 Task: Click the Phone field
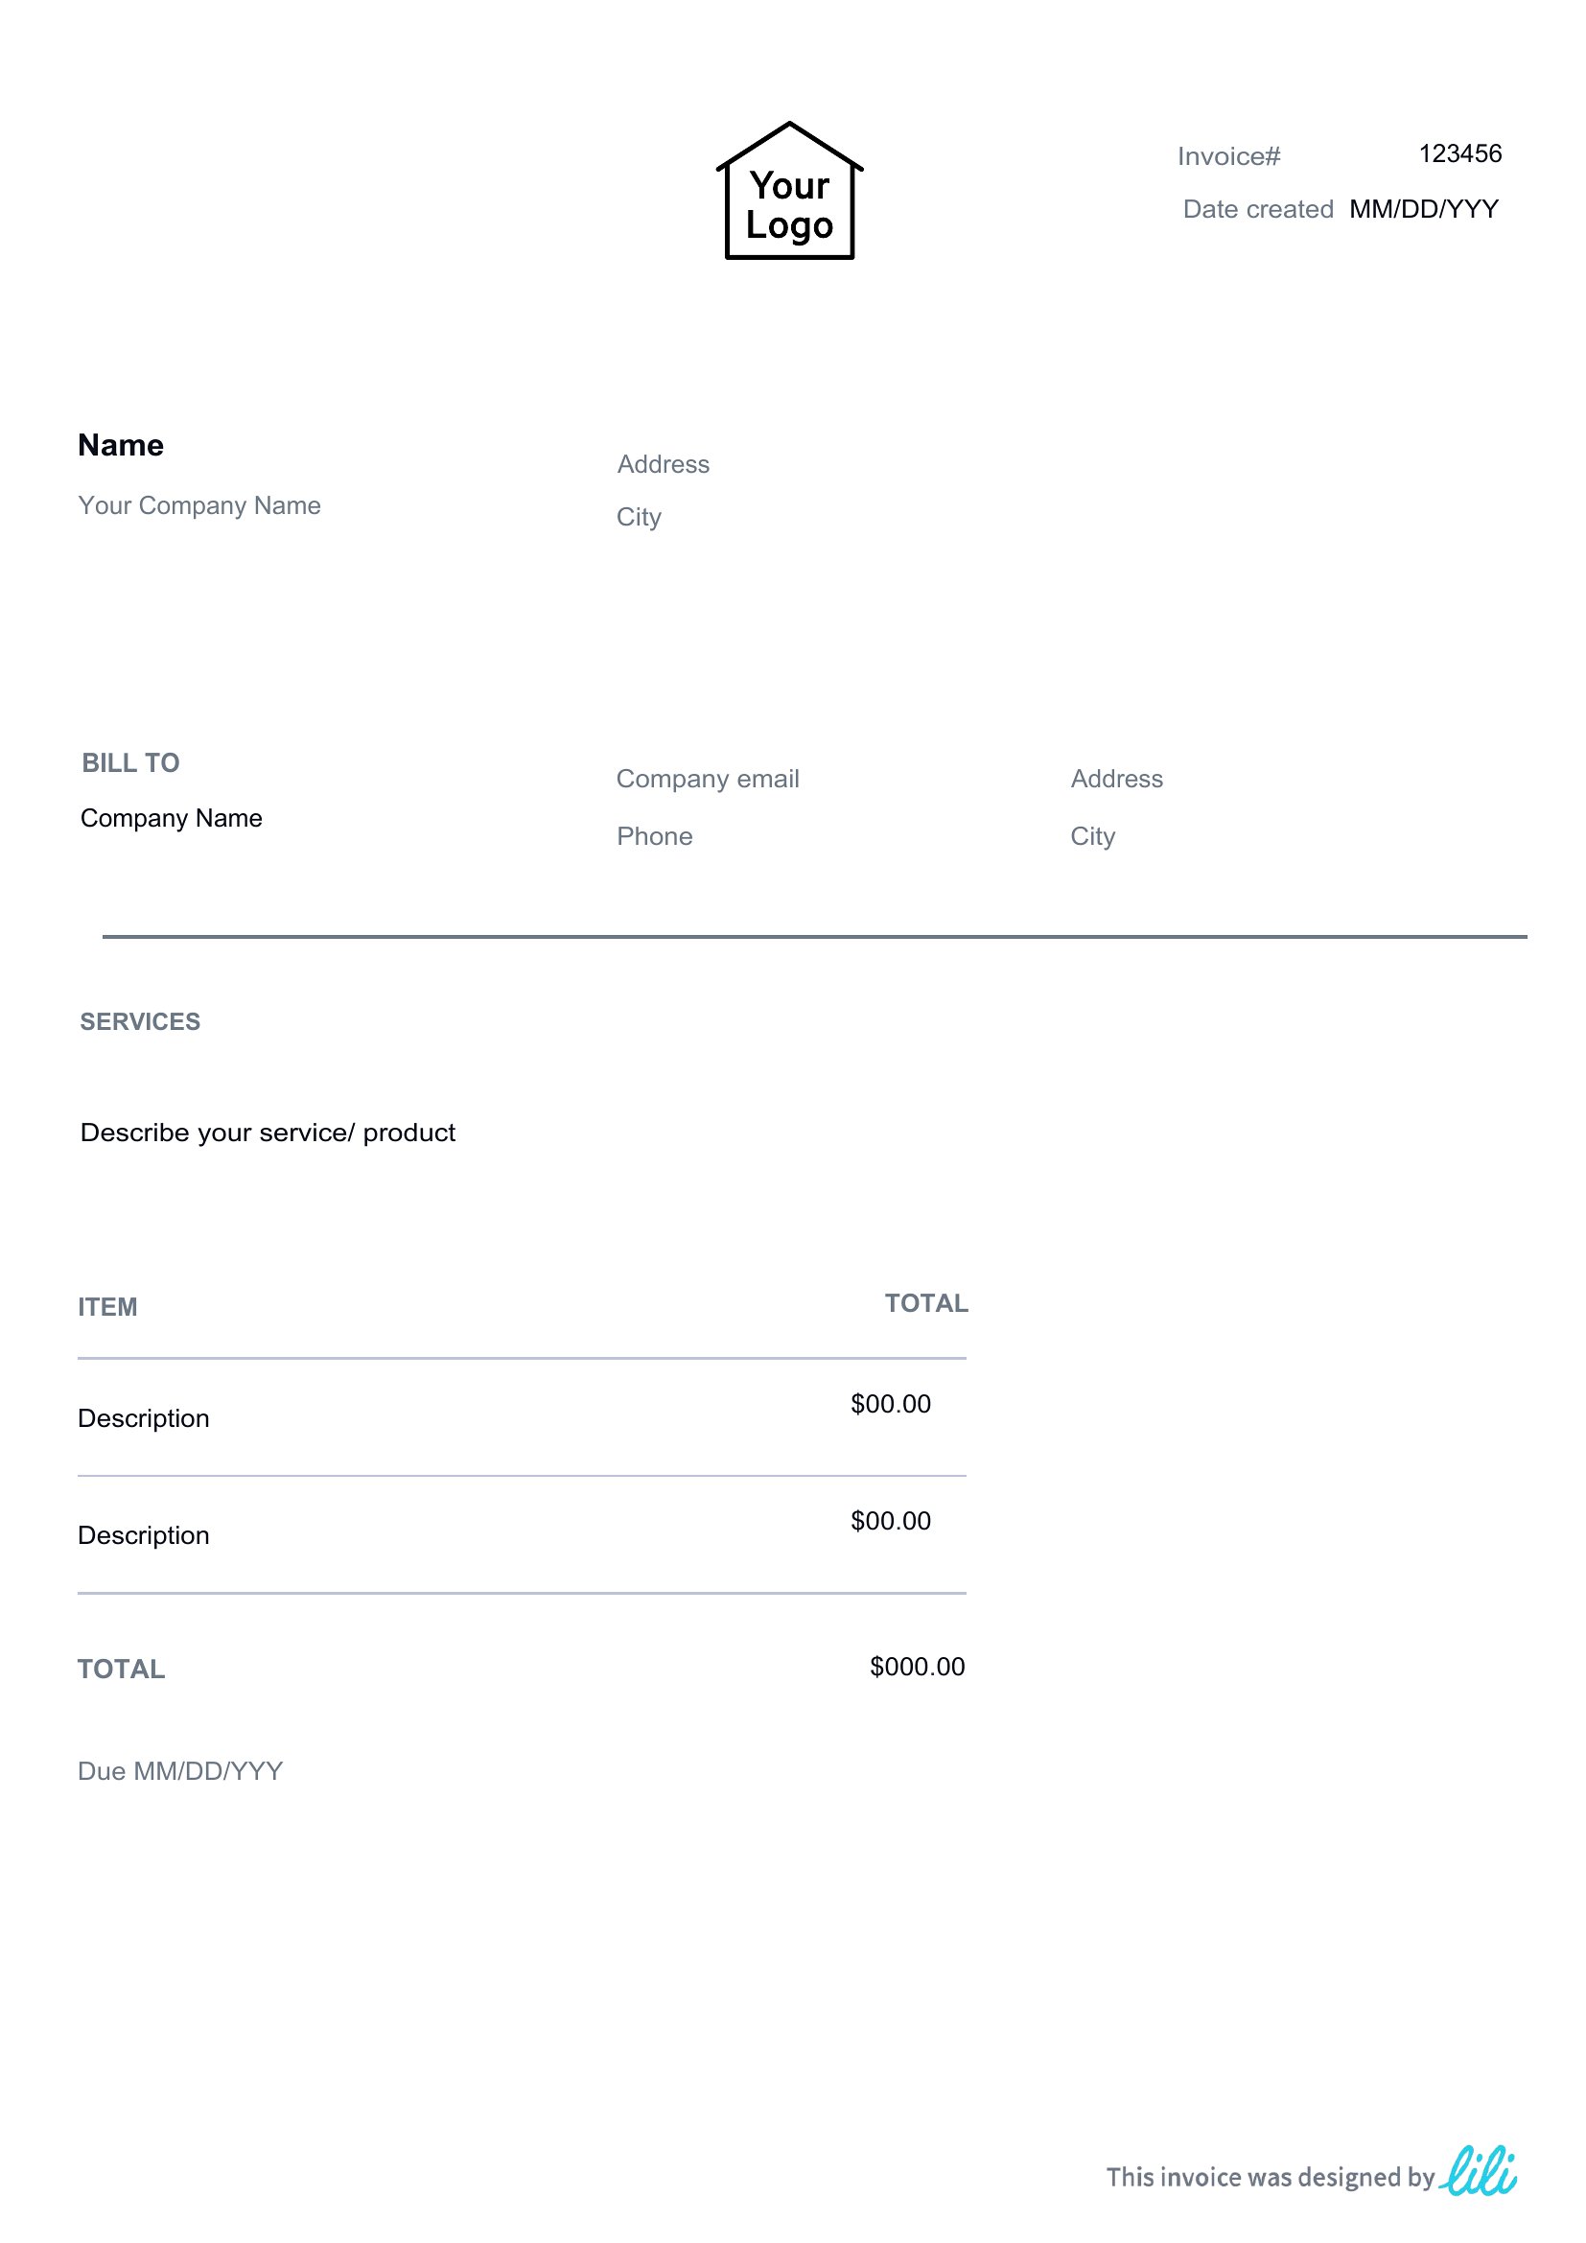point(654,836)
